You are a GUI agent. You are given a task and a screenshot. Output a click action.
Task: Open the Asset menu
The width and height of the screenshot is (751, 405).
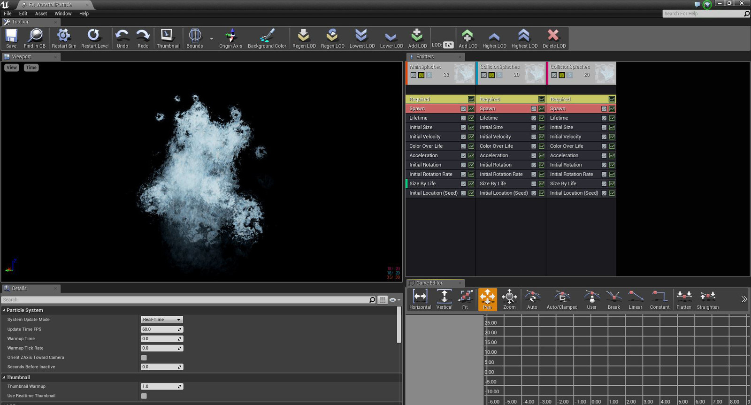(41, 14)
